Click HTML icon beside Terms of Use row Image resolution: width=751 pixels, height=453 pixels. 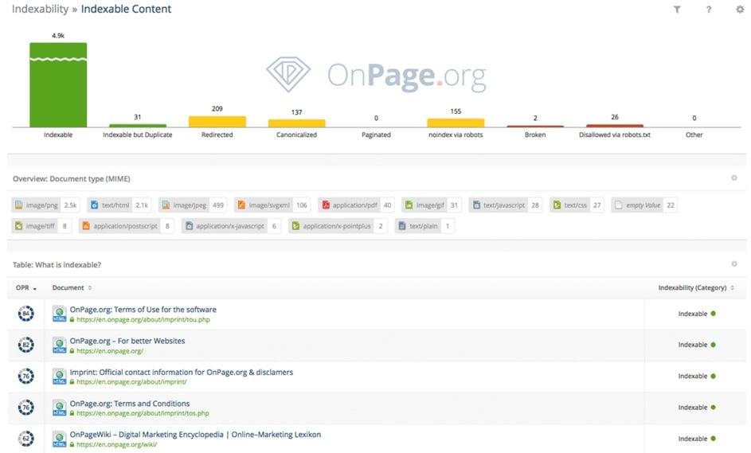60,314
